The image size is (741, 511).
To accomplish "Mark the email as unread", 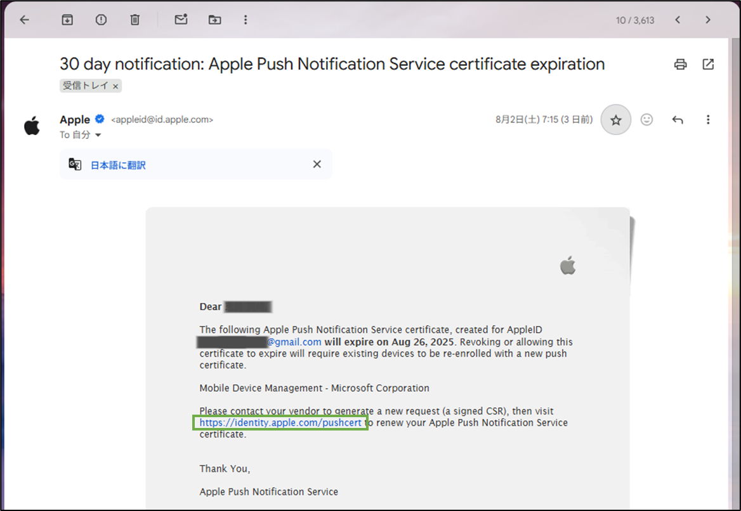I will [181, 20].
